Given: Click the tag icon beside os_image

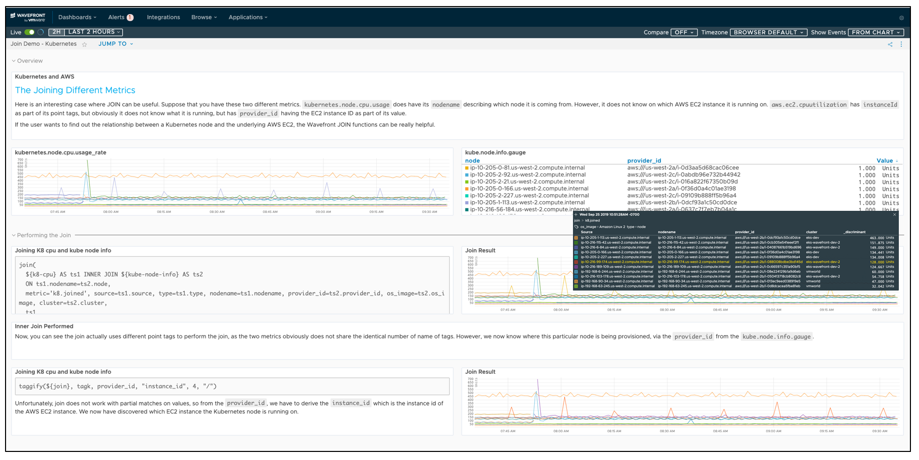Looking at the screenshot, I should coord(577,227).
